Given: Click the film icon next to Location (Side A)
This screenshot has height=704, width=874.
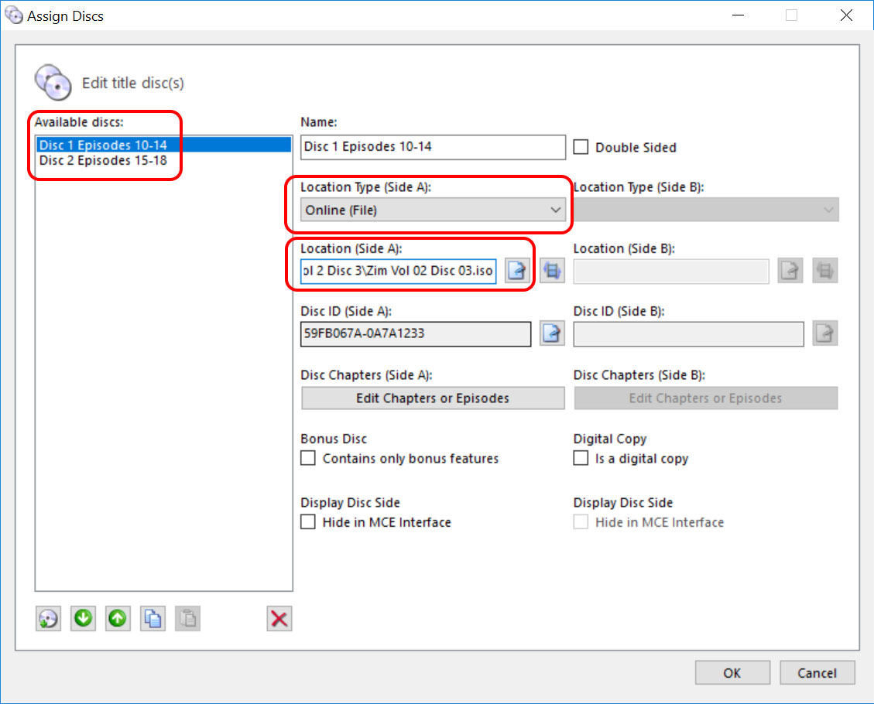Looking at the screenshot, I should 553,271.
